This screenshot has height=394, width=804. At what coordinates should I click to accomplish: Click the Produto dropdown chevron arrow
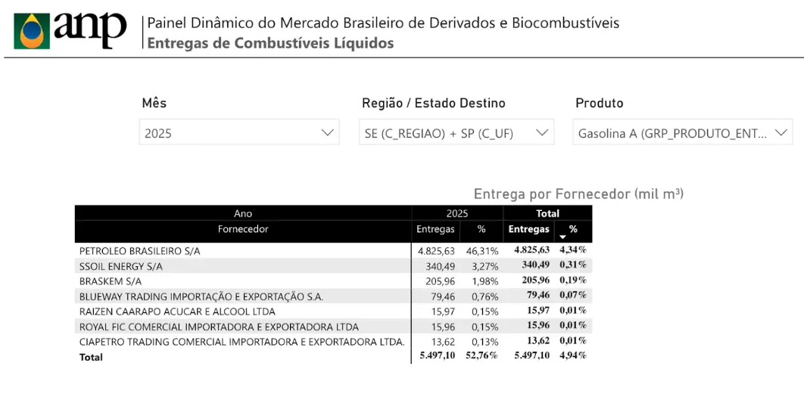(x=781, y=133)
